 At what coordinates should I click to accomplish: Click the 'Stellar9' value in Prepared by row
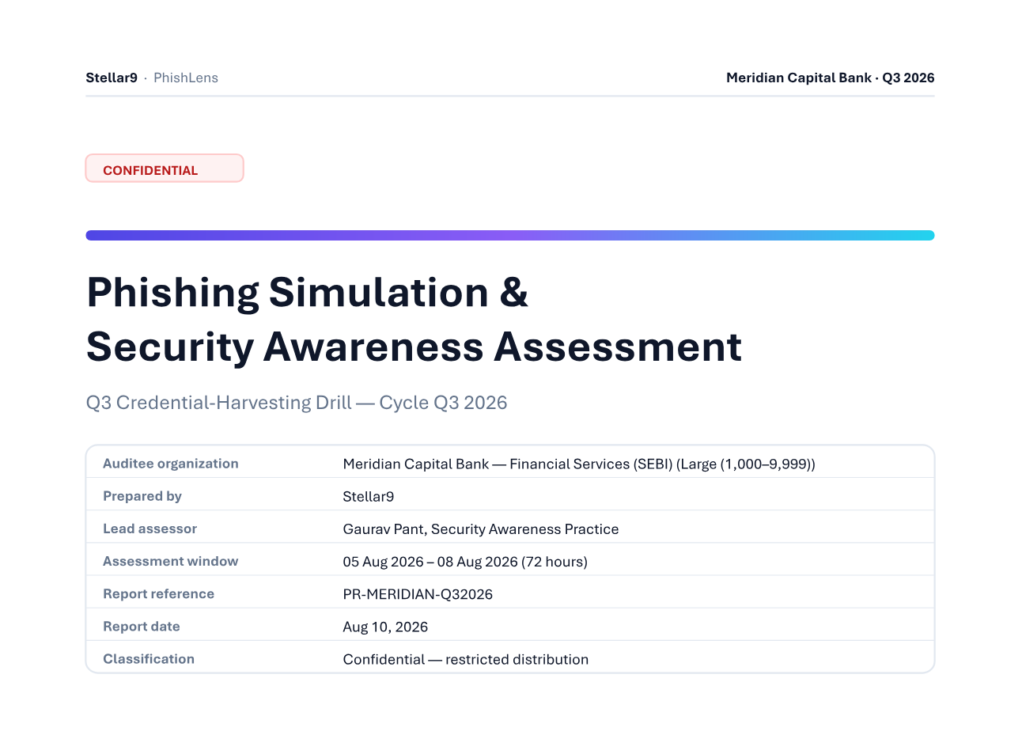(x=369, y=497)
